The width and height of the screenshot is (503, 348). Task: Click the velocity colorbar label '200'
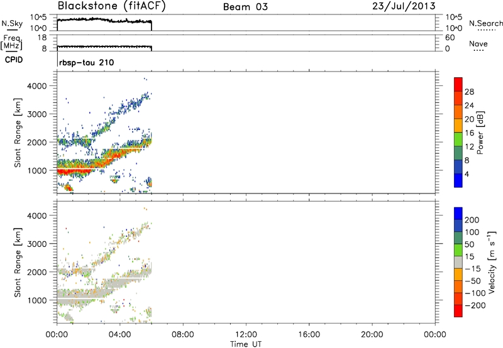pos(472,220)
